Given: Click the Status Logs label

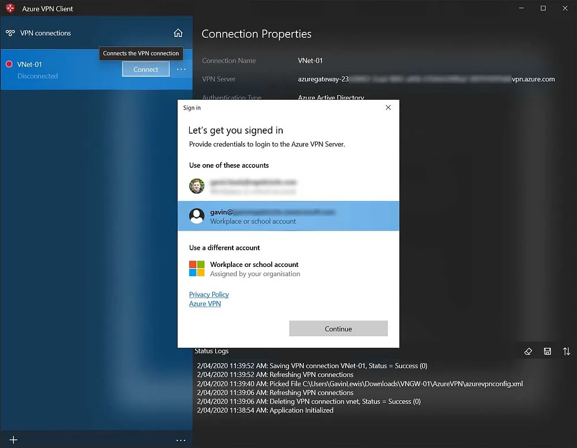Looking at the screenshot, I should pyautogui.click(x=212, y=351).
